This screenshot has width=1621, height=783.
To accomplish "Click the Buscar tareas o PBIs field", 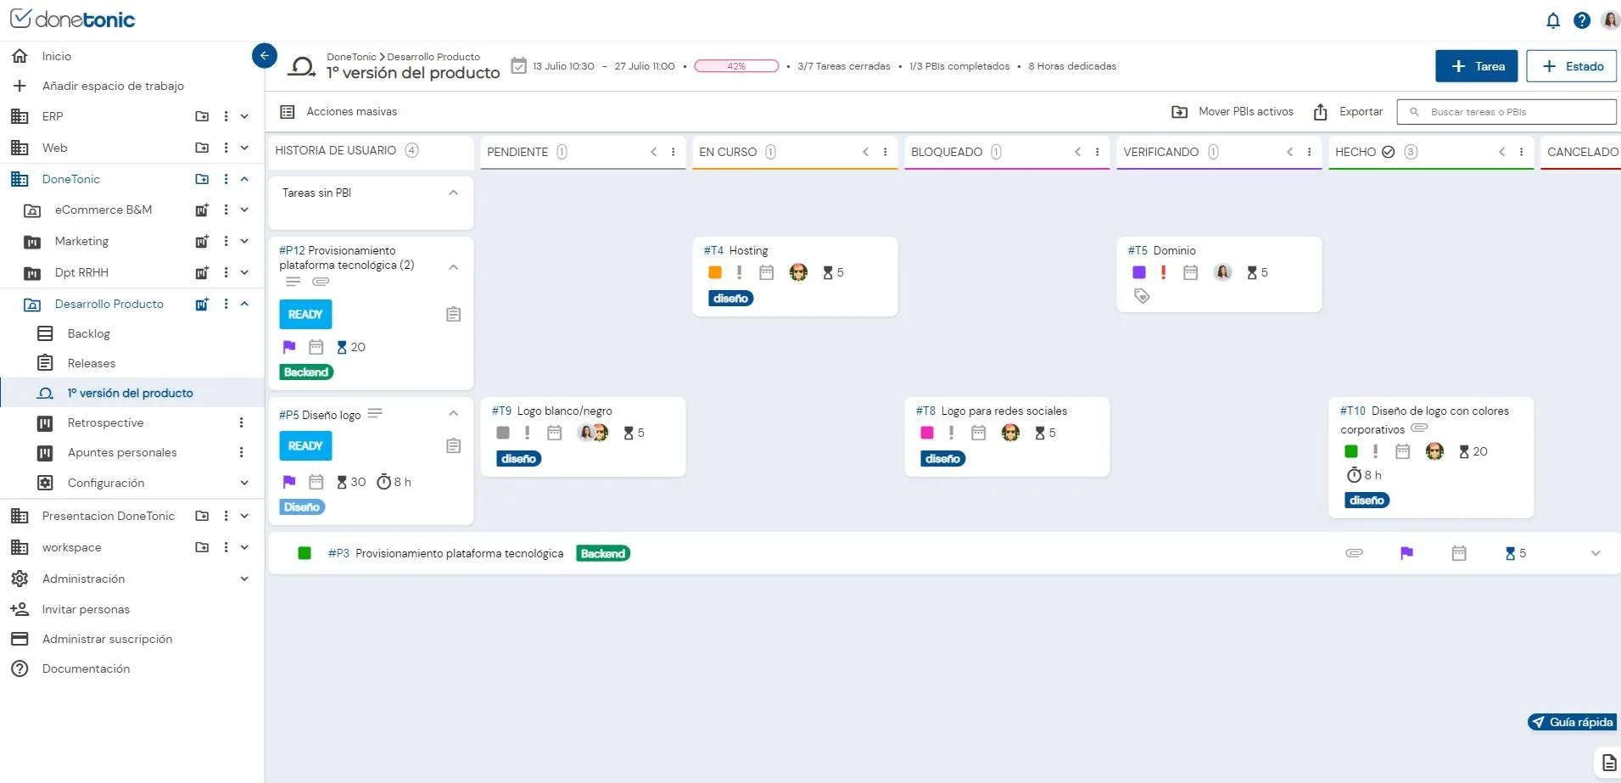I will pos(1506,112).
